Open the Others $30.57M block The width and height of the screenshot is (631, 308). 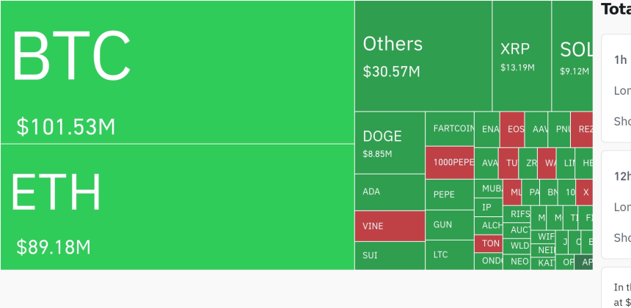pyautogui.click(x=423, y=56)
